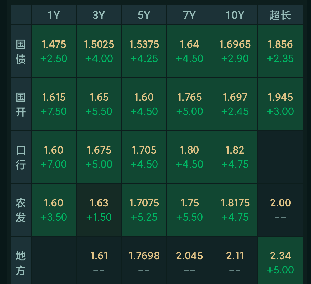Select the 农发 3Y cell showing 1.63
The image size is (311, 284).
(99, 210)
